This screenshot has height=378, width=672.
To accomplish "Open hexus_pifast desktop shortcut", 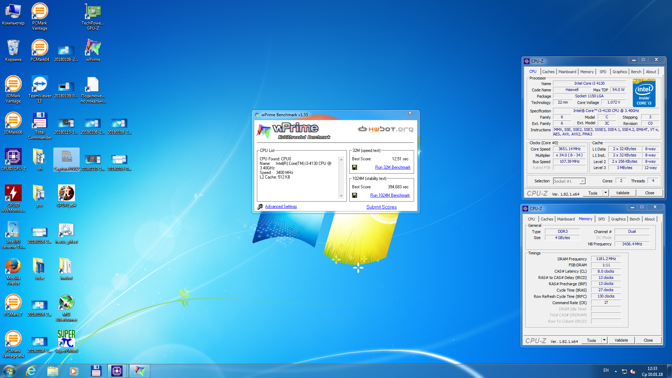I will (x=66, y=232).
